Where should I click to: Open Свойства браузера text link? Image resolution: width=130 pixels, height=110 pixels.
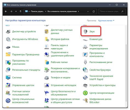(100, 70)
